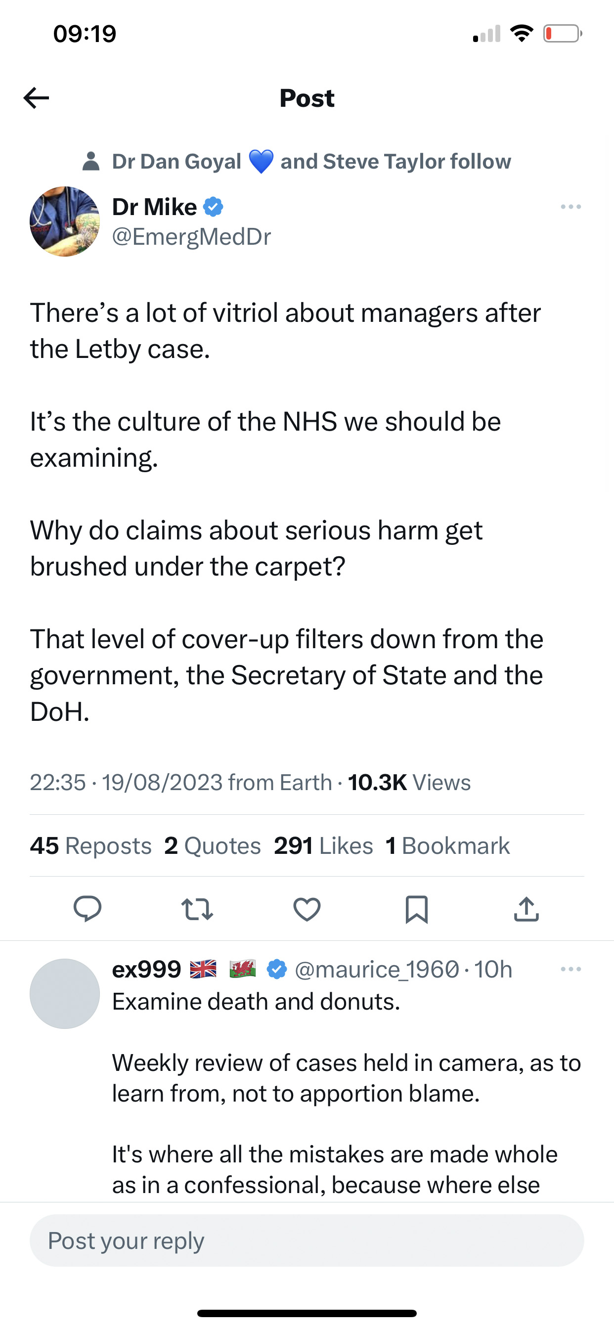
Task: Like the post with heart icon
Action: (307, 909)
